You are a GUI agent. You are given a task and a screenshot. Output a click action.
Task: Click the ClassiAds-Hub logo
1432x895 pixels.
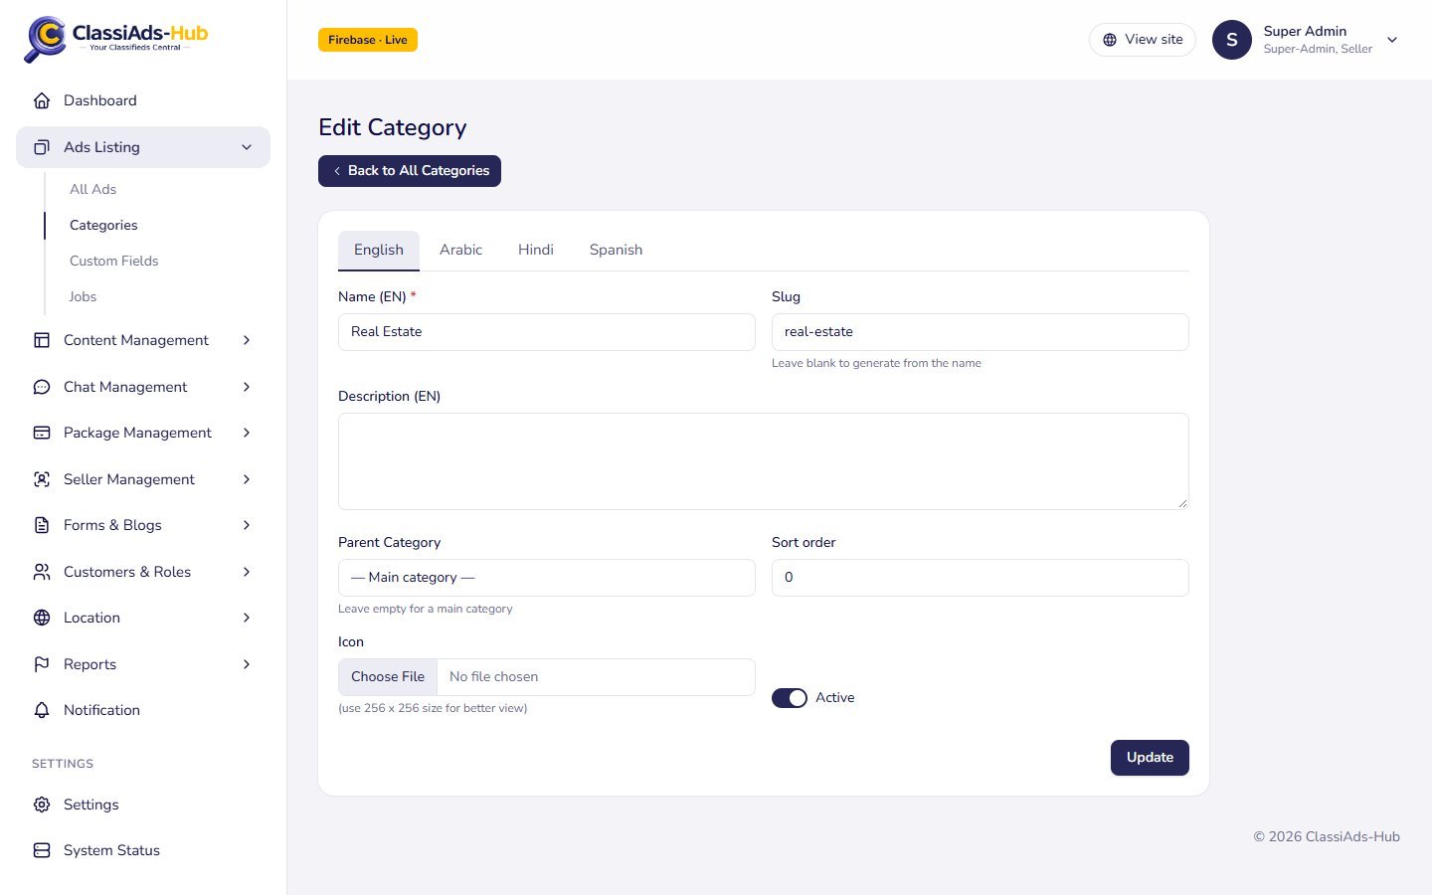tap(116, 39)
